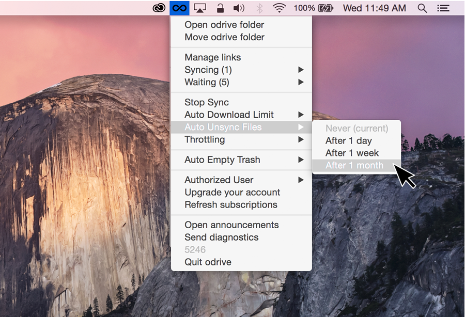Image resolution: width=465 pixels, height=317 pixels.
Task: Select Manage links menu entry
Action: point(241,57)
